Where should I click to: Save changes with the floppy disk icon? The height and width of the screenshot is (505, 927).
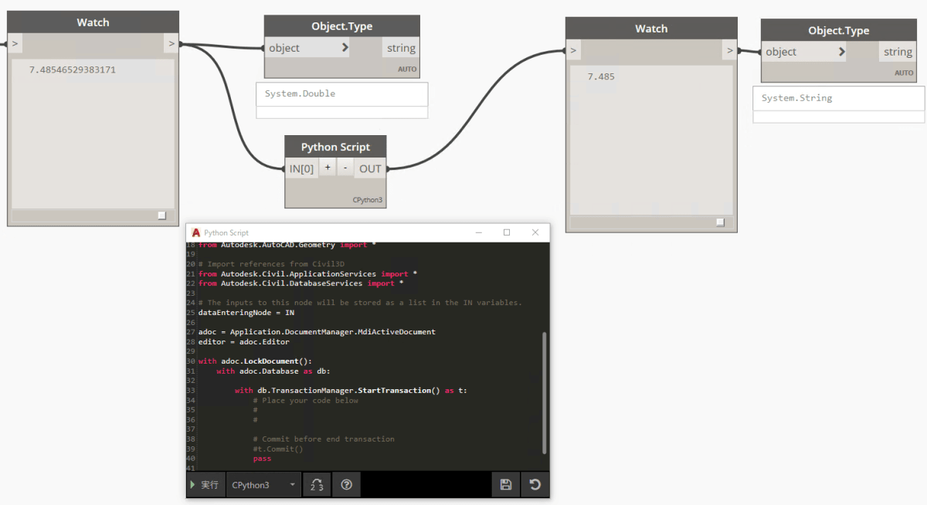click(505, 485)
